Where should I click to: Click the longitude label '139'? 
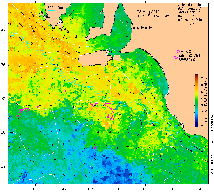tap(145, 189)
